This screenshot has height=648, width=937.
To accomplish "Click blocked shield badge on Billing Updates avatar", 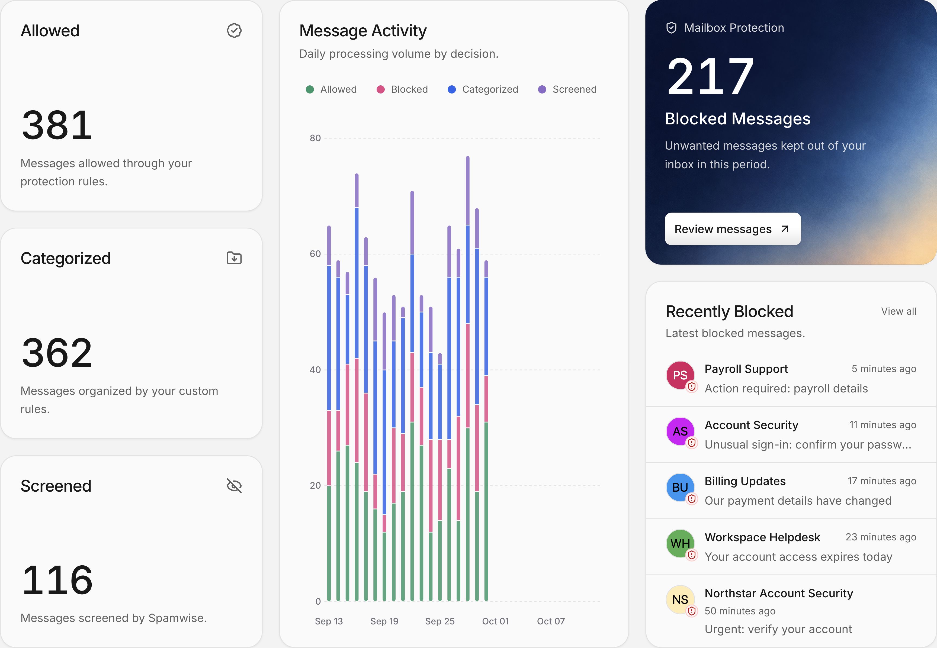I will point(692,499).
